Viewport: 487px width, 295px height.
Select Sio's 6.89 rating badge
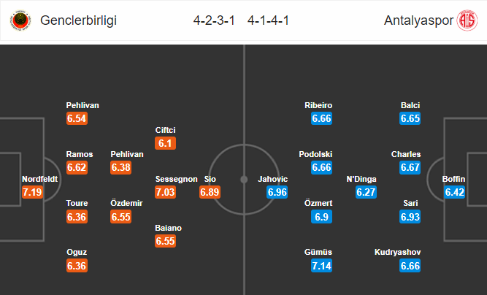coord(210,192)
